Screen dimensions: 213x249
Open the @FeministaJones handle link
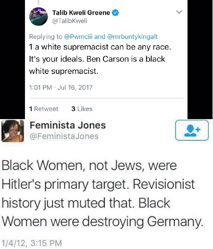(64, 136)
